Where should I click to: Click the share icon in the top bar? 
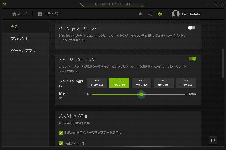(150, 14)
